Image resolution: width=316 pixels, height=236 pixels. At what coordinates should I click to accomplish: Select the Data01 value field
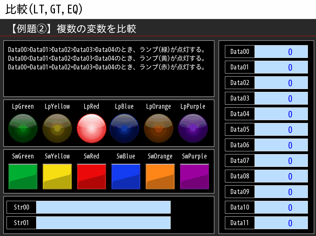[x=281, y=67]
